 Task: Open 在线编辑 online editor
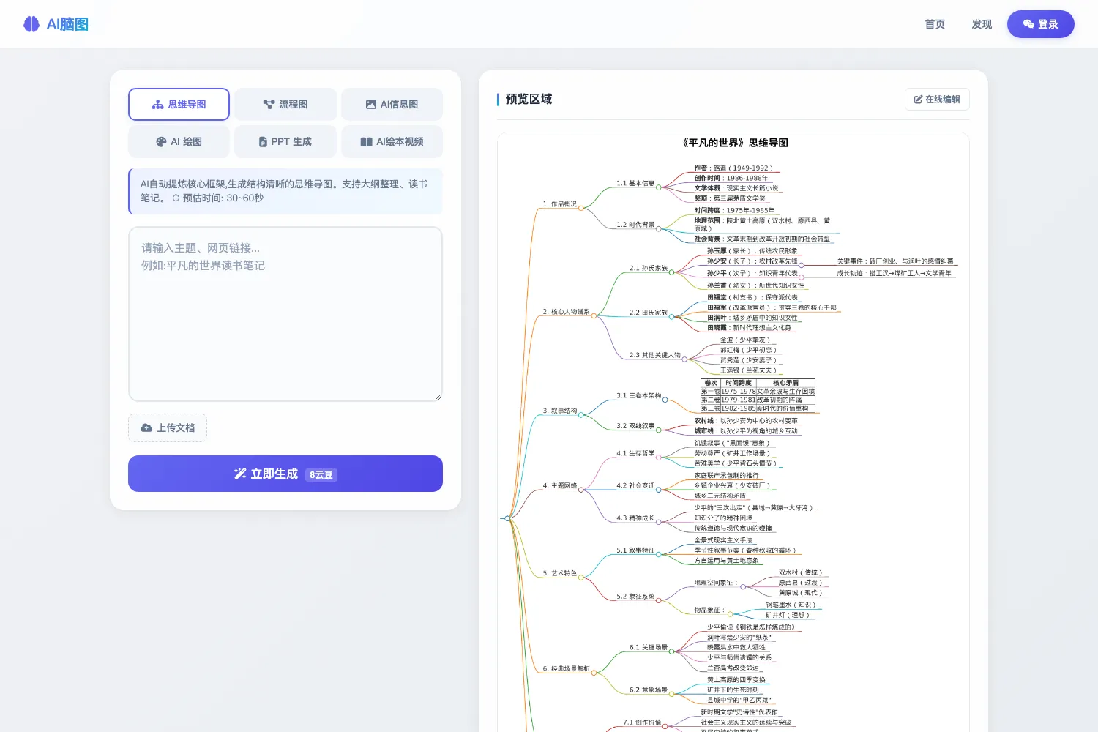click(x=937, y=99)
